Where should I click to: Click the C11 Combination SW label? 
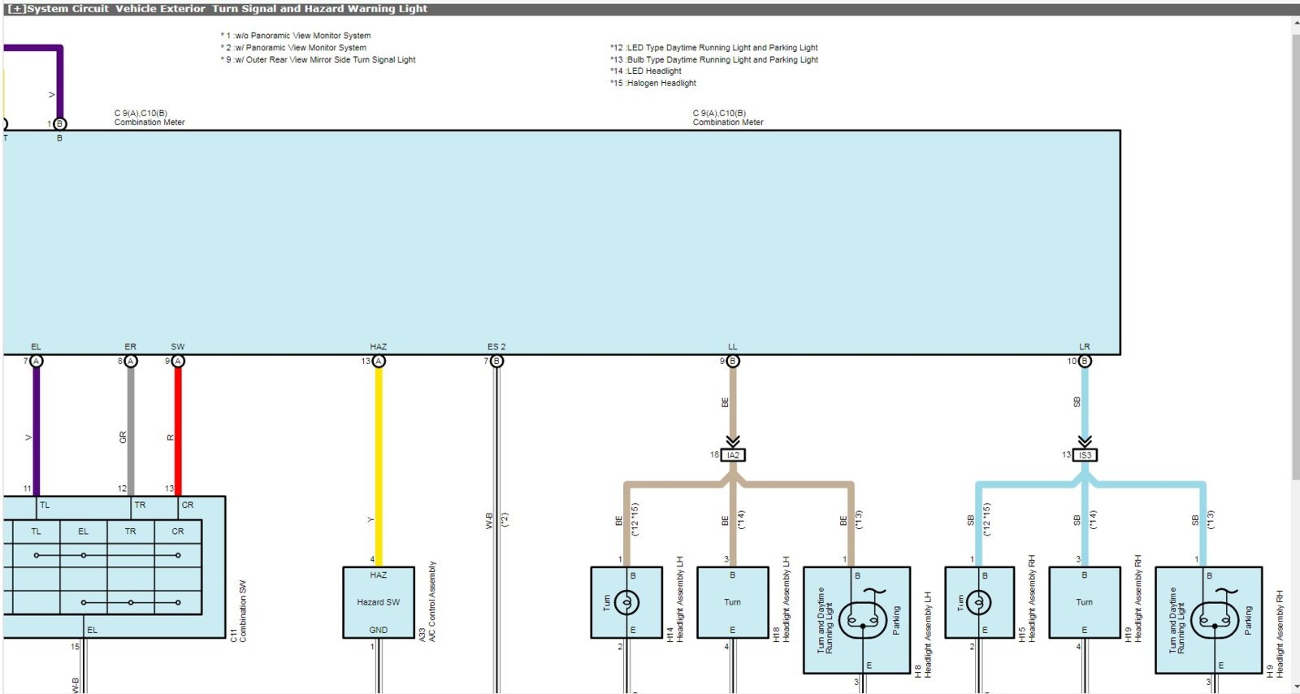pos(238,611)
